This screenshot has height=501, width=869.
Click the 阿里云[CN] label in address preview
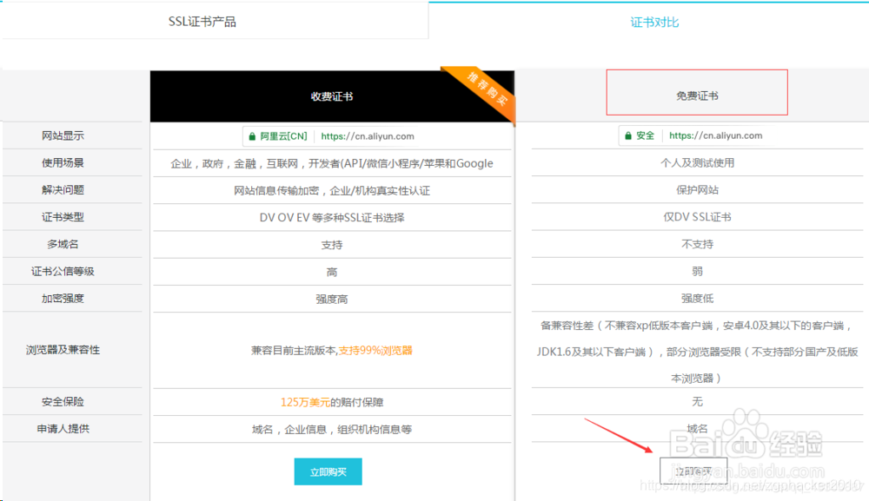pos(283,136)
